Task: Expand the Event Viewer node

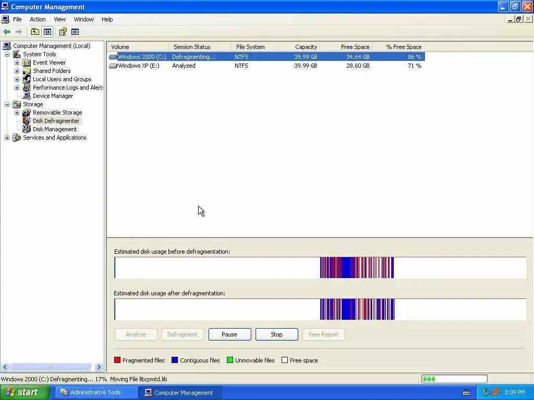Action: [17, 63]
